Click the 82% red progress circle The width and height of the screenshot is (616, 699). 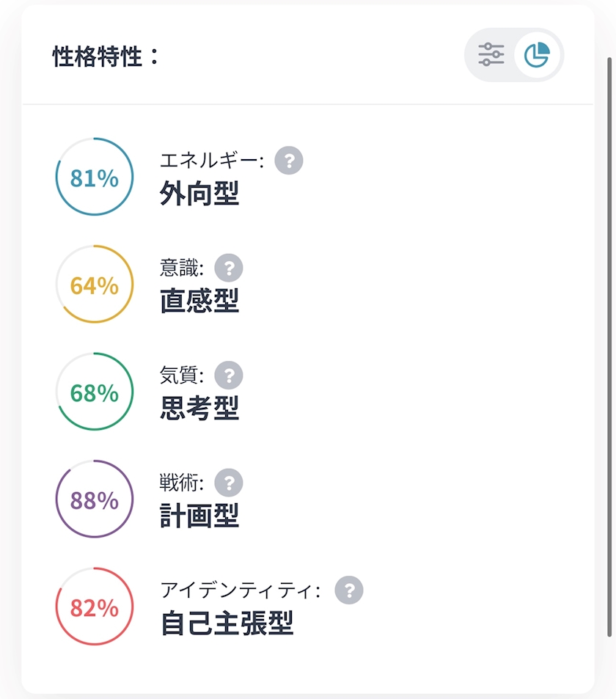95,607
